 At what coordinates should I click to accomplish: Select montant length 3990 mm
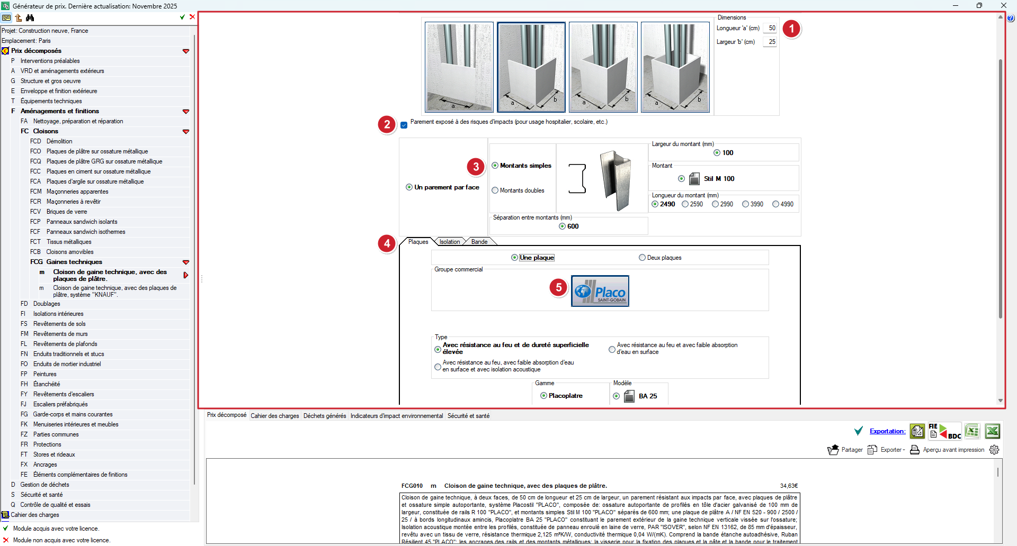point(746,204)
